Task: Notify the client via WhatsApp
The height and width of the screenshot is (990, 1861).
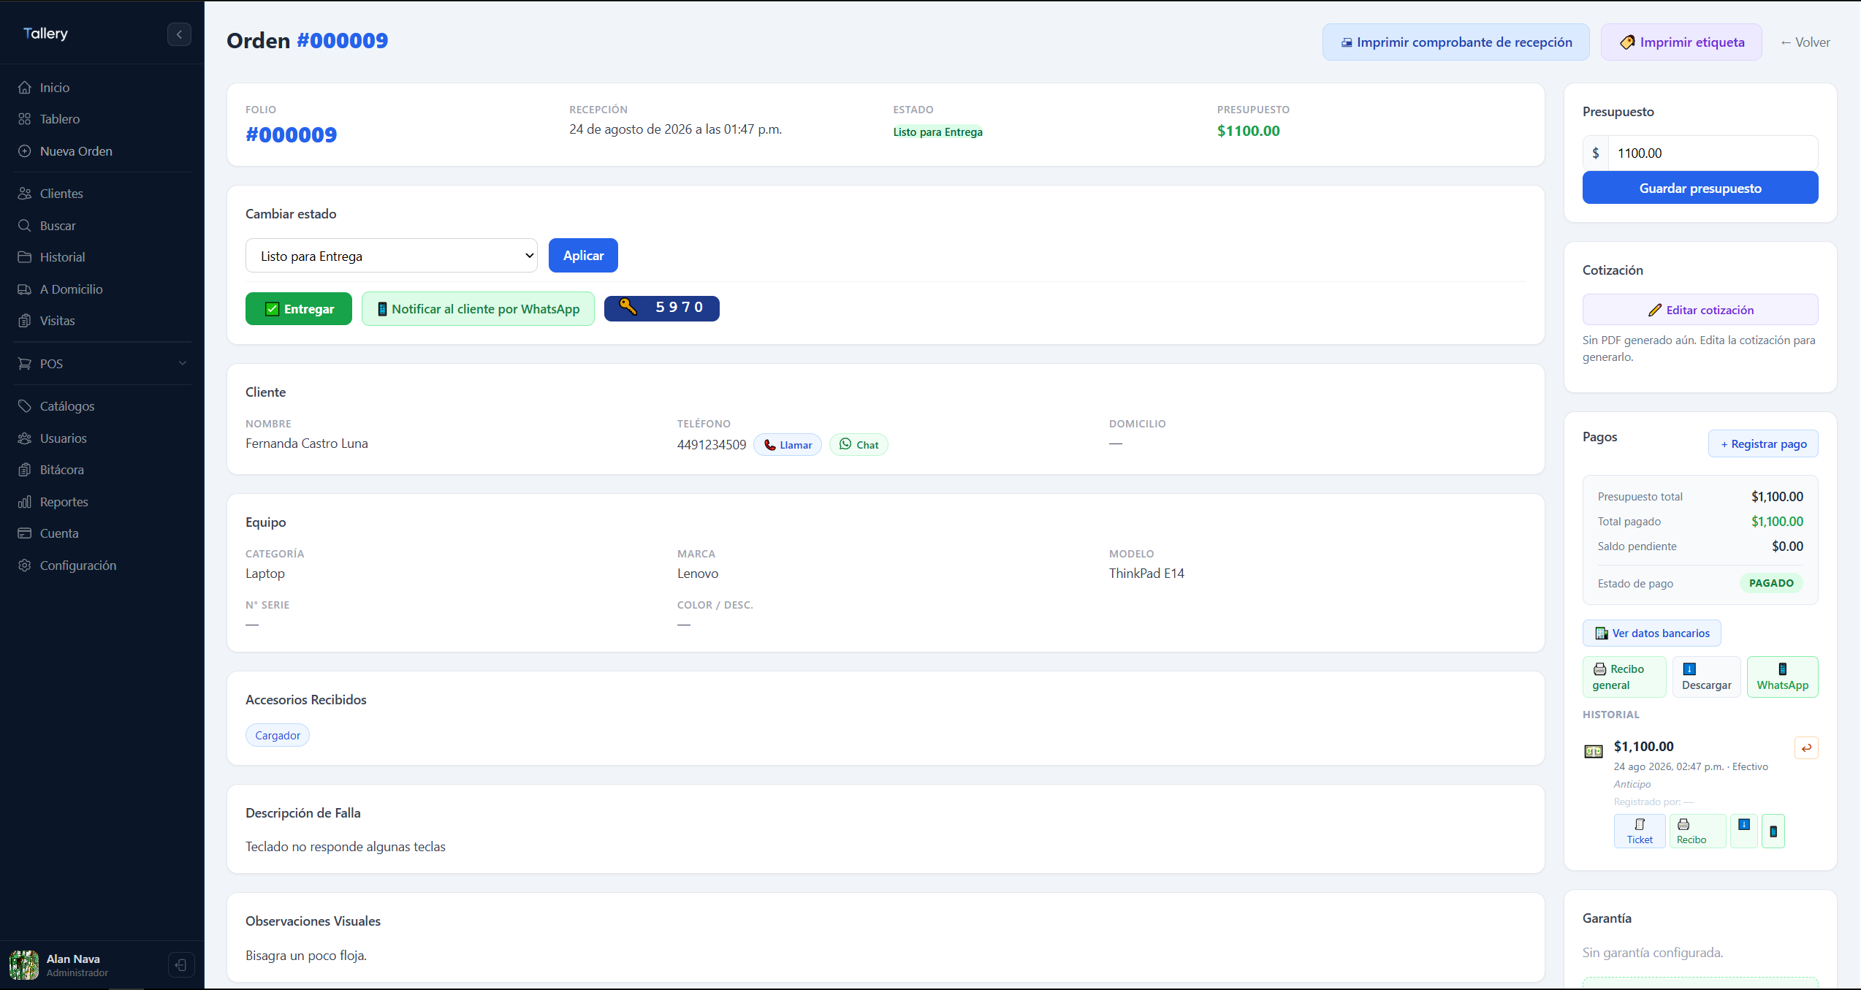Action: click(478, 309)
